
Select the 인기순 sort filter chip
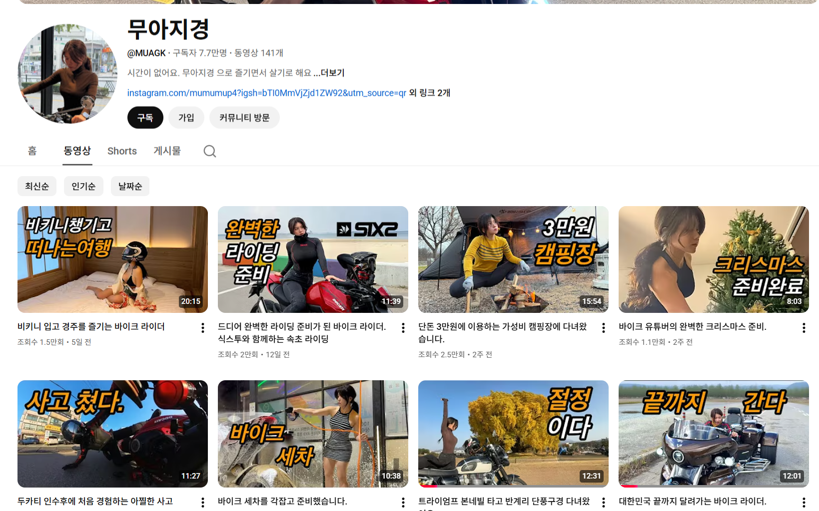tap(83, 186)
